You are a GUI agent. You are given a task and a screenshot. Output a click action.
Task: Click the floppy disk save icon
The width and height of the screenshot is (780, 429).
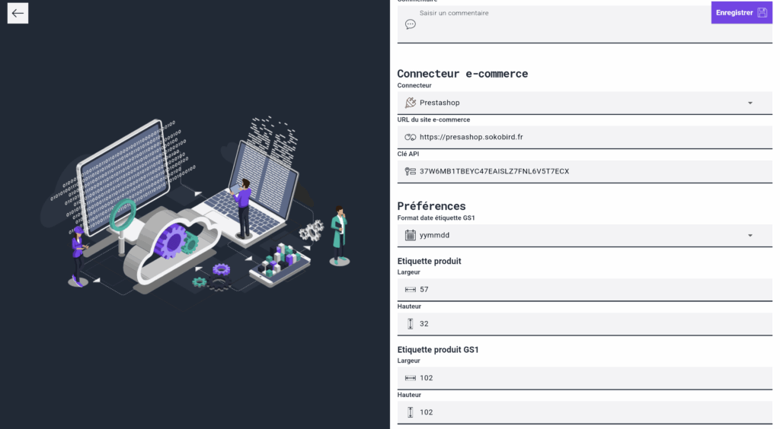point(762,13)
